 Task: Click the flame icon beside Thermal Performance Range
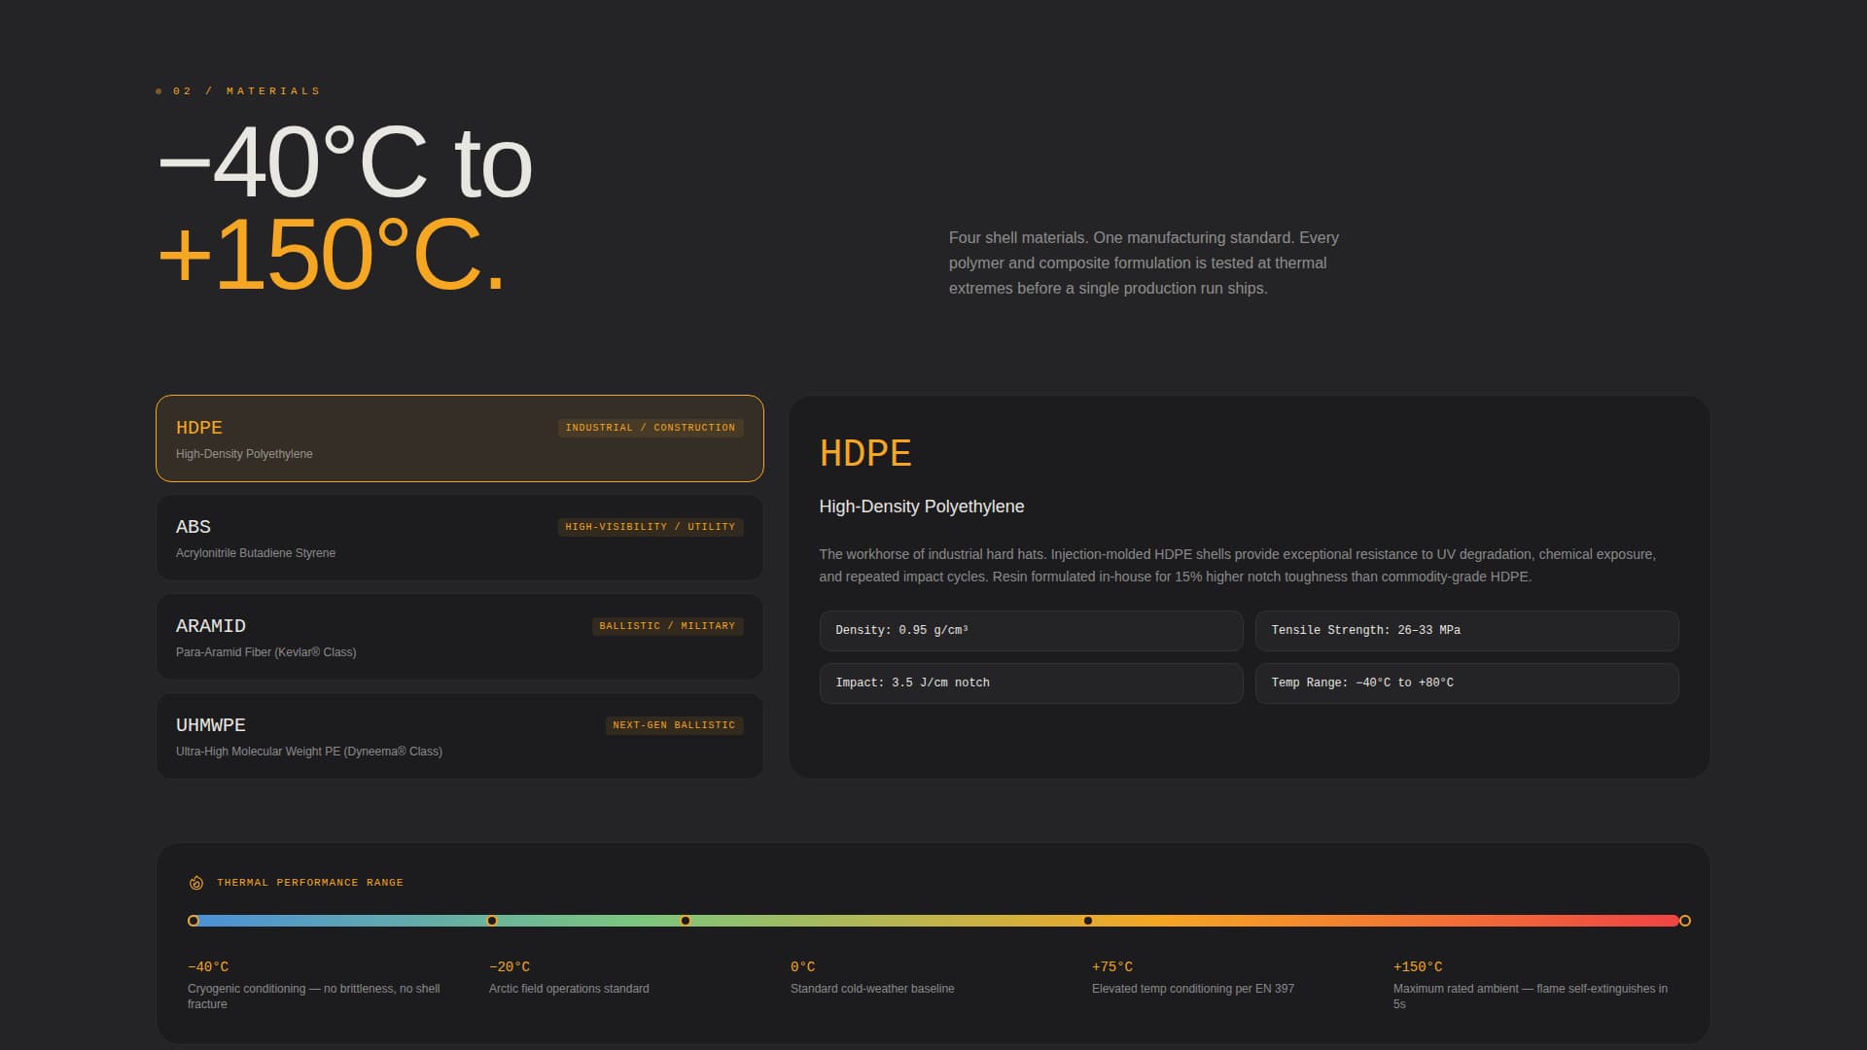coord(195,882)
